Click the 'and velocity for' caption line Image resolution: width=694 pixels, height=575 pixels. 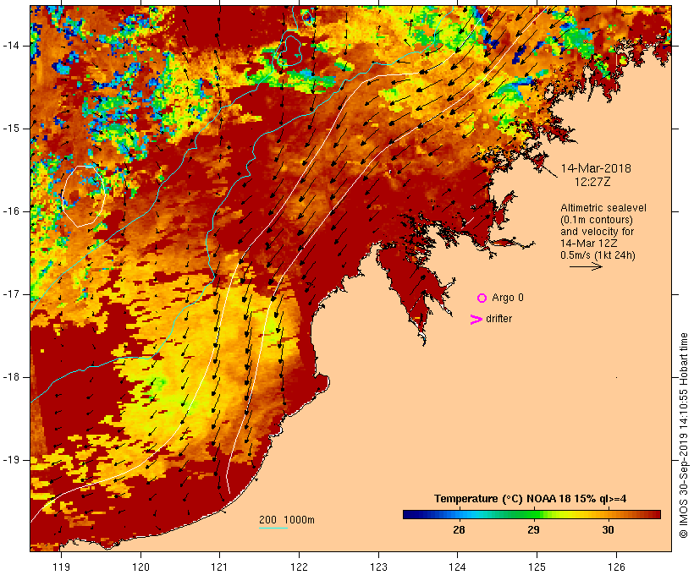point(597,232)
